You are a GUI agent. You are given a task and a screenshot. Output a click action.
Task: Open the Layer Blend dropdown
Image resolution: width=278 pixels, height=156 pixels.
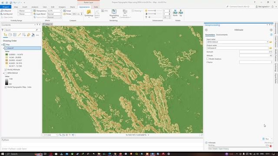pos(60,14)
